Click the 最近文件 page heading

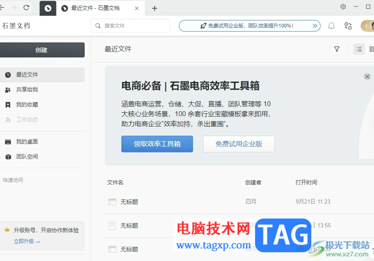(118, 49)
